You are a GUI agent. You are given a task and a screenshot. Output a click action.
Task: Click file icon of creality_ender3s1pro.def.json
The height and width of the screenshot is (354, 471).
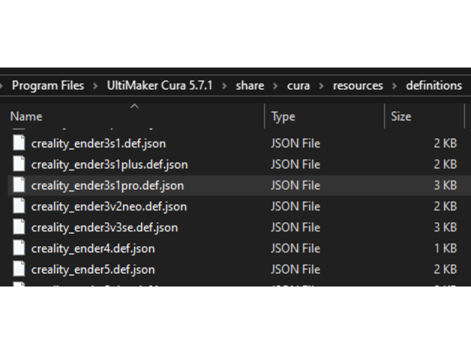(18, 185)
